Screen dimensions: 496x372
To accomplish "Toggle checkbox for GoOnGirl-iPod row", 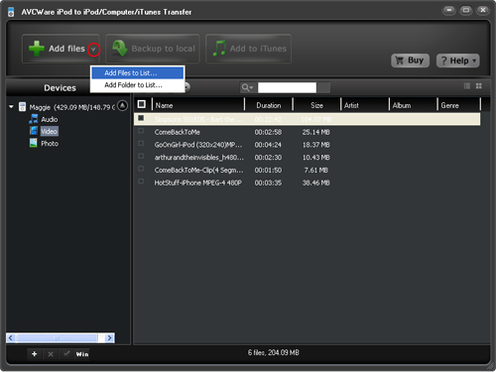I will pos(141,144).
